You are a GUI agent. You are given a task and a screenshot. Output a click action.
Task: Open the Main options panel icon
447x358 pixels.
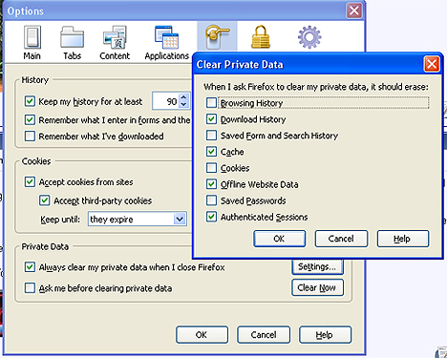click(32, 43)
